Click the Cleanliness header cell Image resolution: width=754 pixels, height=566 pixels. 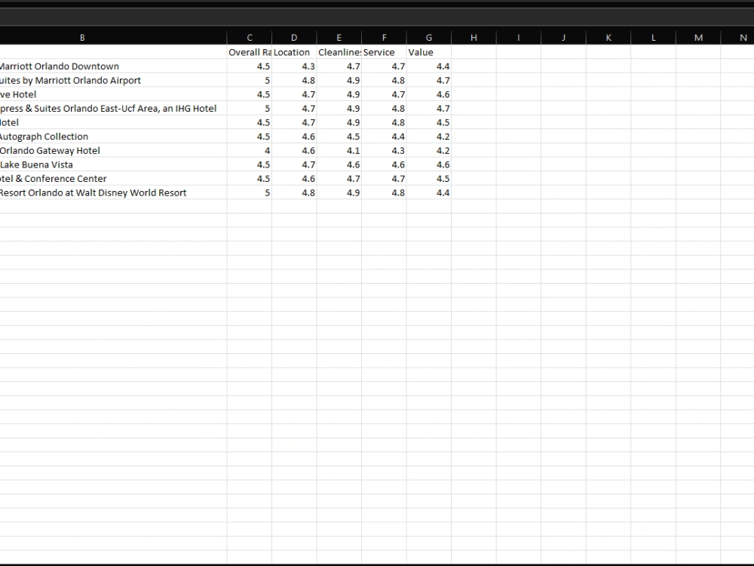(x=339, y=52)
